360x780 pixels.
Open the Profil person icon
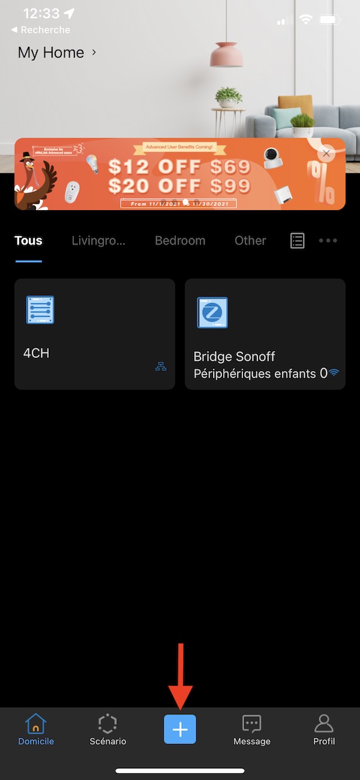[x=323, y=723]
